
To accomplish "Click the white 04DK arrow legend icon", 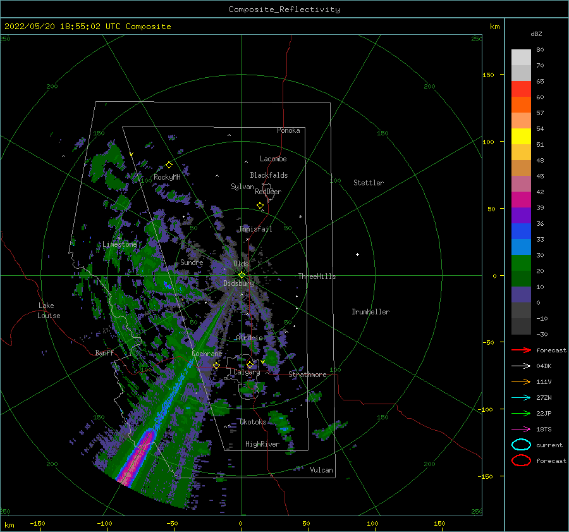I will (521, 366).
